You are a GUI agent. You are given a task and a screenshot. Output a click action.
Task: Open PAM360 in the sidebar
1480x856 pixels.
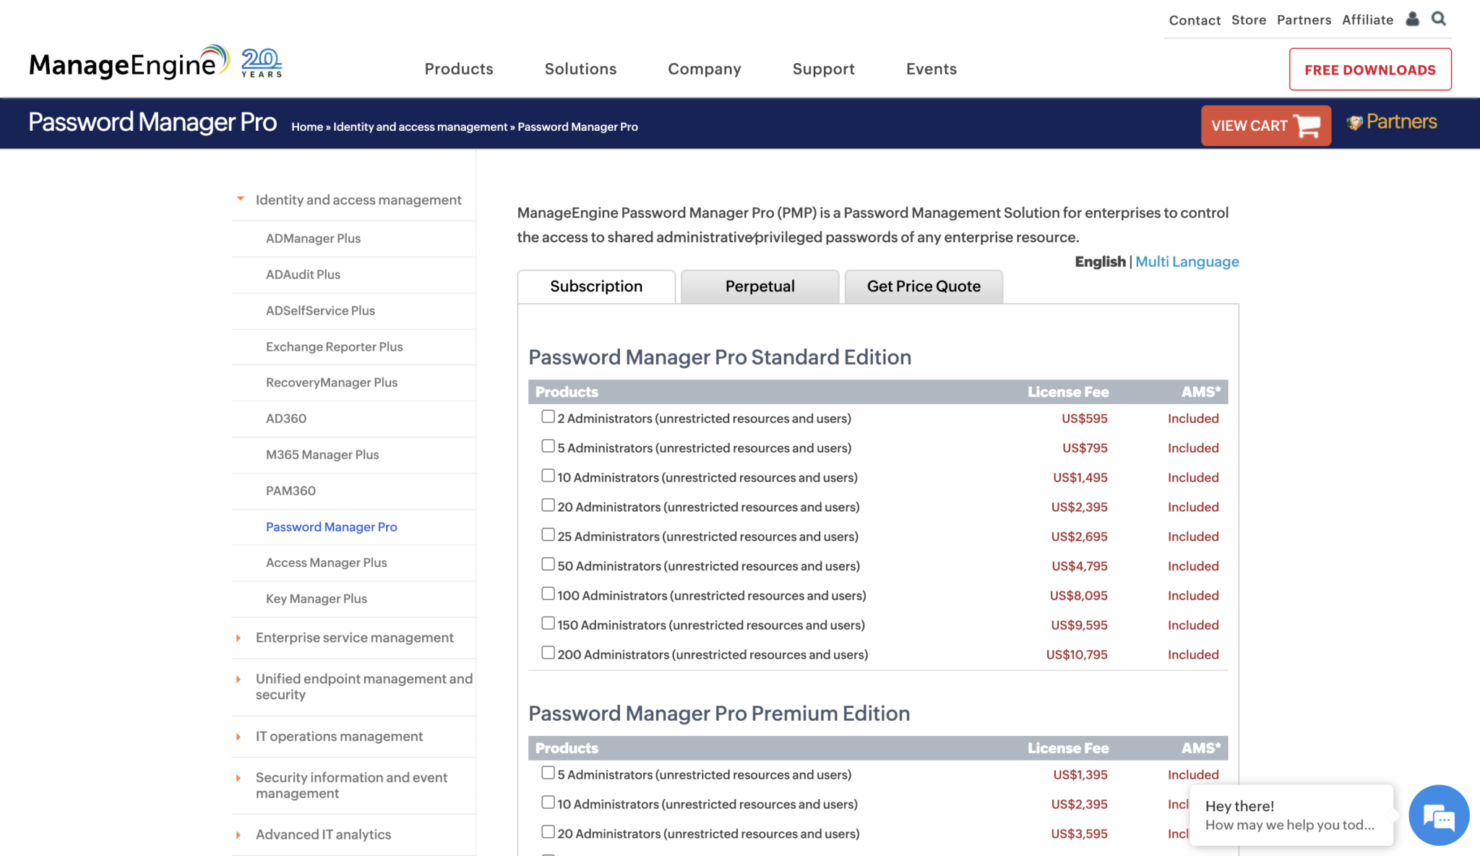[291, 491]
